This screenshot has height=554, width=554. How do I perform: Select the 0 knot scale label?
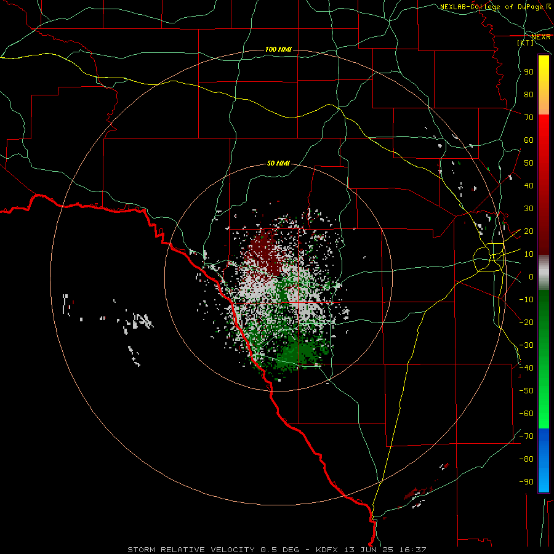point(531,276)
